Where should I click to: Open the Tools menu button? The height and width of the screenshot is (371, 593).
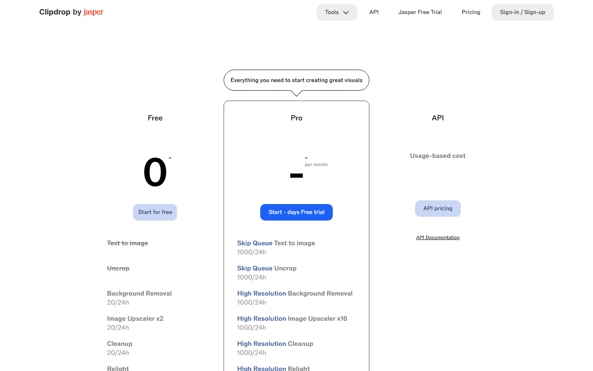point(337,12)
